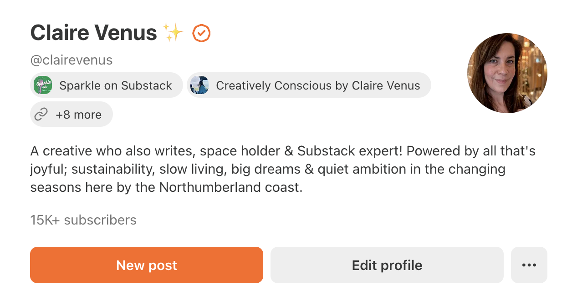
Task: Click the @clairevenus handle
Action: pyautogui.click(x=71, y=60)
